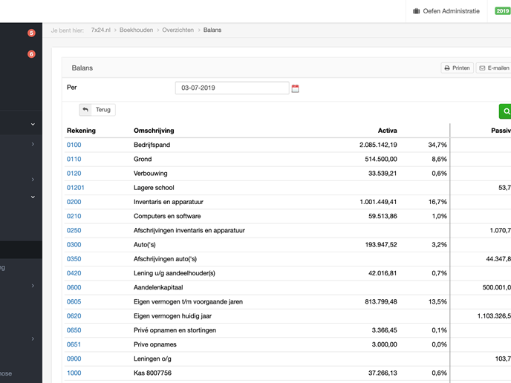Click the red notification badge showing 6
This screenshot has height=383, width=511.
[31, 54]
